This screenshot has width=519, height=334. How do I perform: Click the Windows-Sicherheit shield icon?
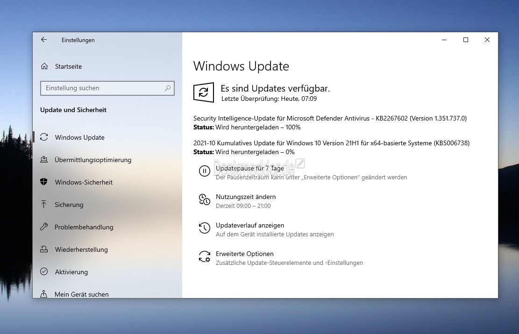coord(44,182)
